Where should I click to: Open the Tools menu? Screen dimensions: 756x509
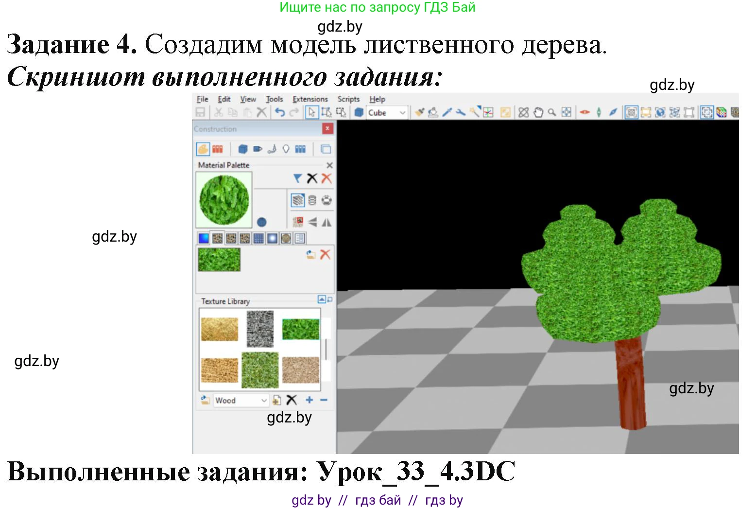274,99
